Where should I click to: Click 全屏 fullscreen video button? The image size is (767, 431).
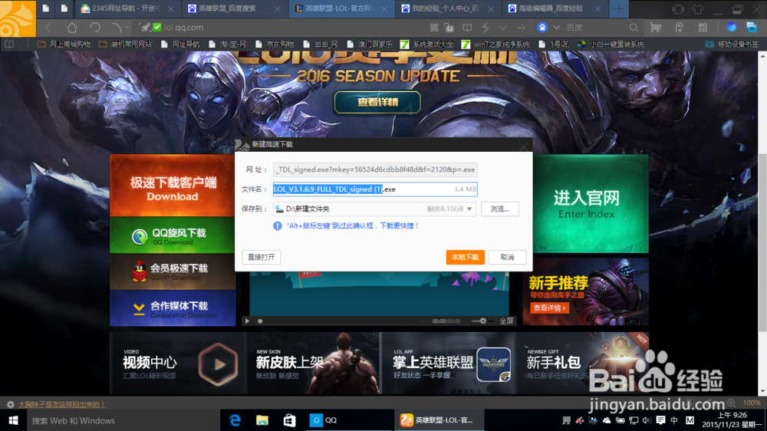tap(507, 321)
